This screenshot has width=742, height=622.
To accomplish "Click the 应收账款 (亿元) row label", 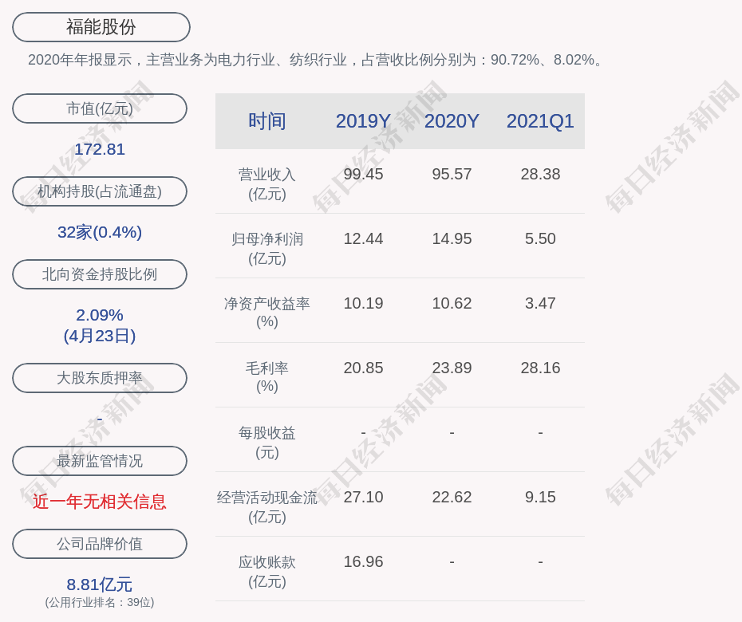I will [x=267, y=572].
